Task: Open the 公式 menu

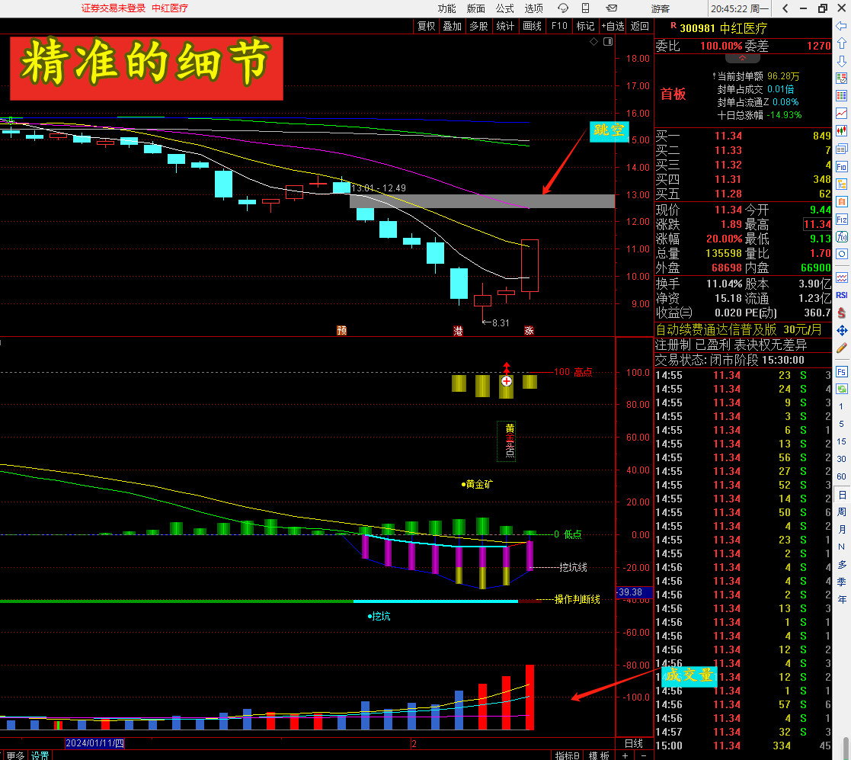Action: coord(505,8)
